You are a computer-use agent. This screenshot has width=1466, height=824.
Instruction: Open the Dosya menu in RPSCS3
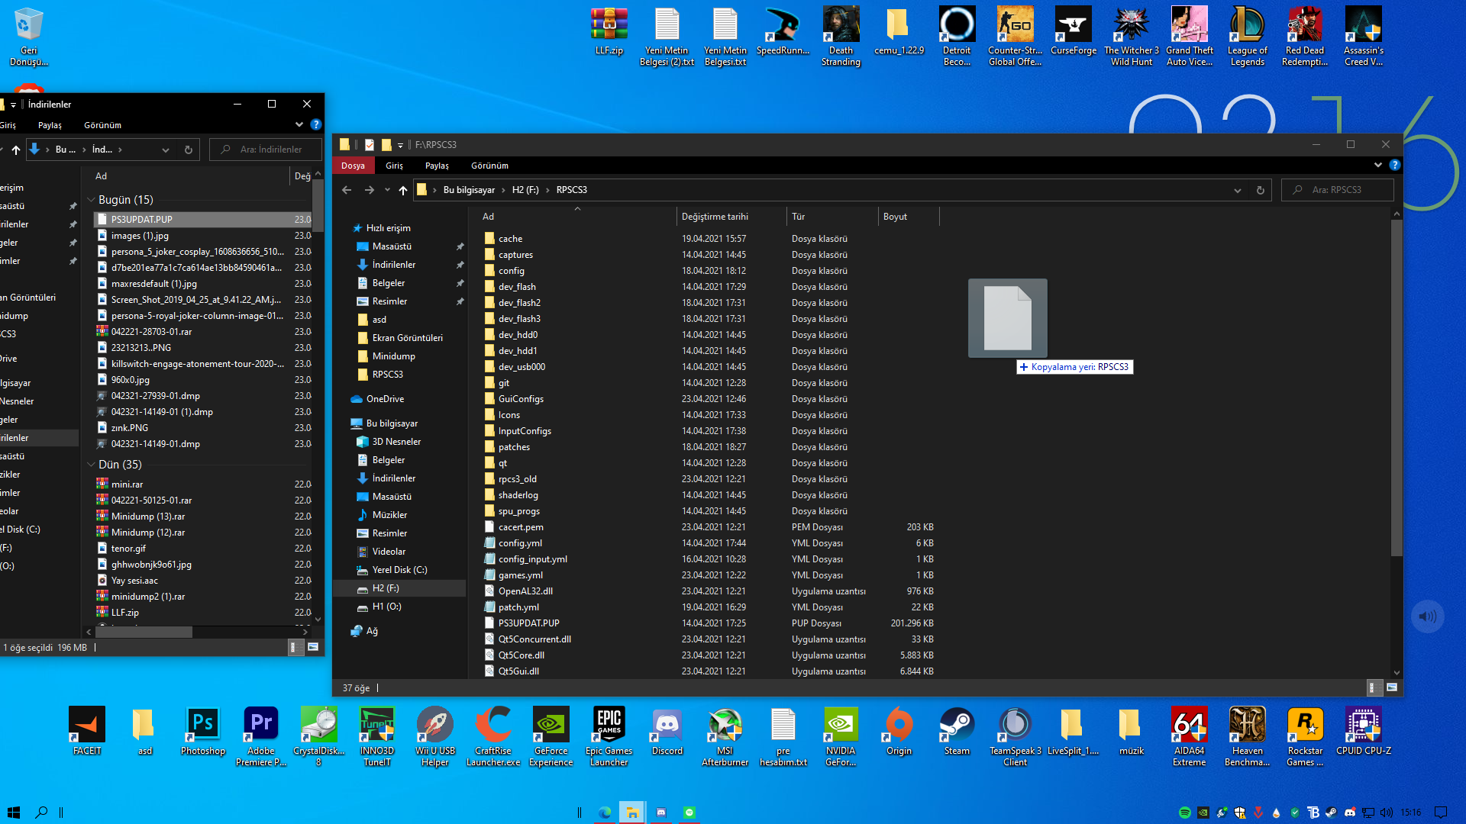coord(353,166)
